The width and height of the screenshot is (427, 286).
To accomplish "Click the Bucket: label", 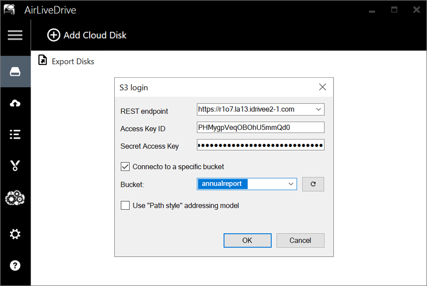I will tap(132, 185).
